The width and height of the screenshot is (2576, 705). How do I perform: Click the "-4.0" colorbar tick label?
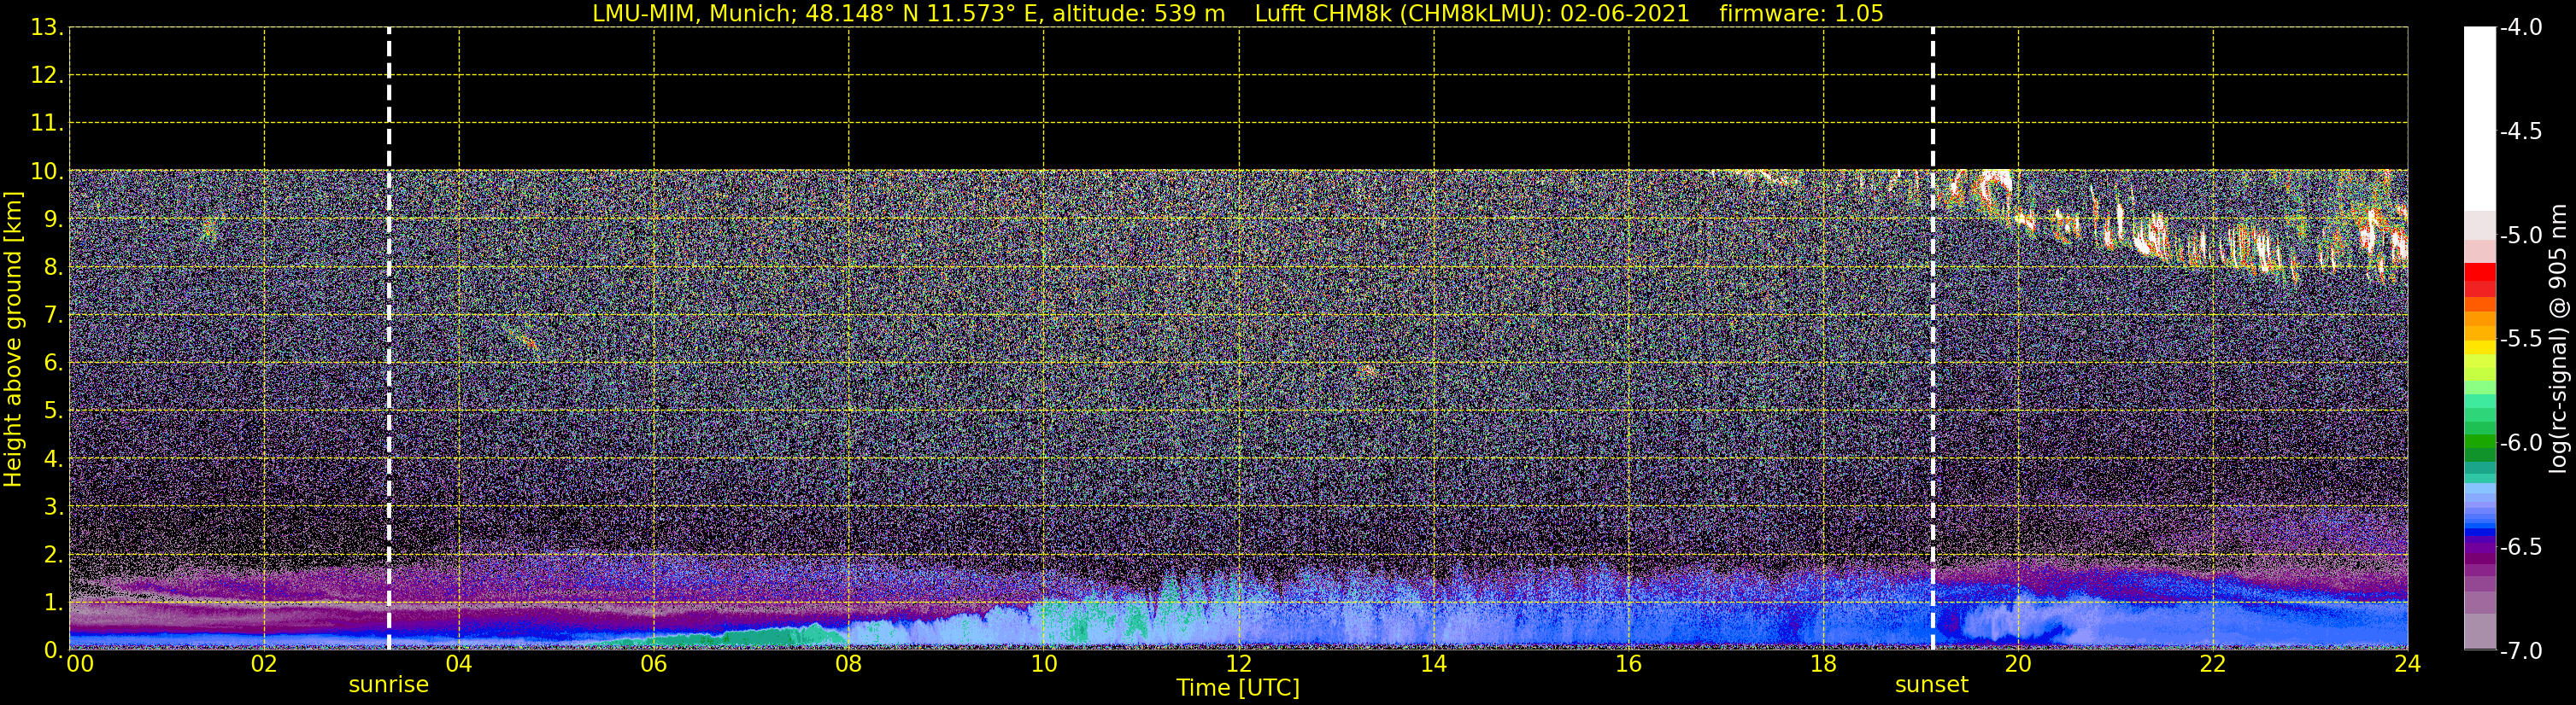point(2520,28)
